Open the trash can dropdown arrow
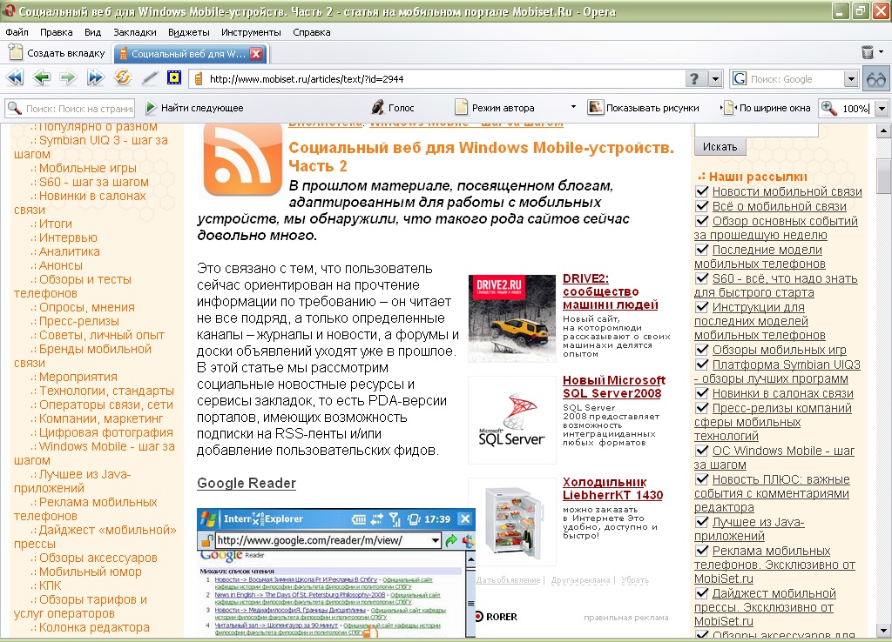Viewport: 892px width, 642px height. pyautogui.click(x=882, y=52)
